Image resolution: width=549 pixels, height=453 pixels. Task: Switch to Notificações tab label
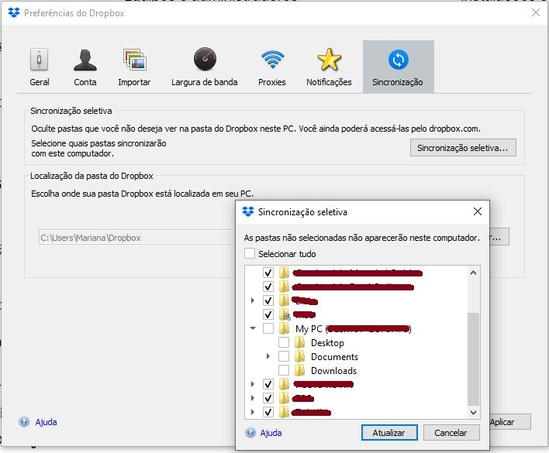(x=329, y=82)
